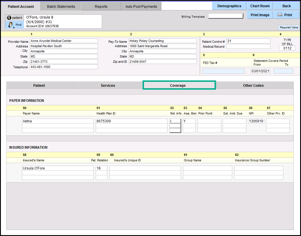Click the Payer Name field containing Aetna
The height and width of the screenshot is (236, 301).
[58, 121]
